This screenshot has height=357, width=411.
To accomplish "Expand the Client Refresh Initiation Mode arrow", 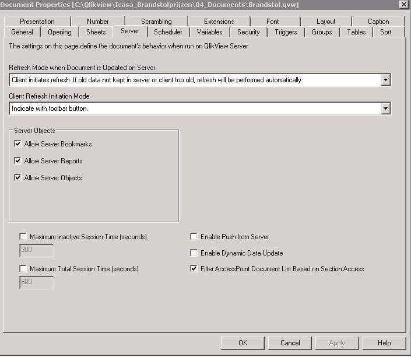I will click(x=385, y=108).
